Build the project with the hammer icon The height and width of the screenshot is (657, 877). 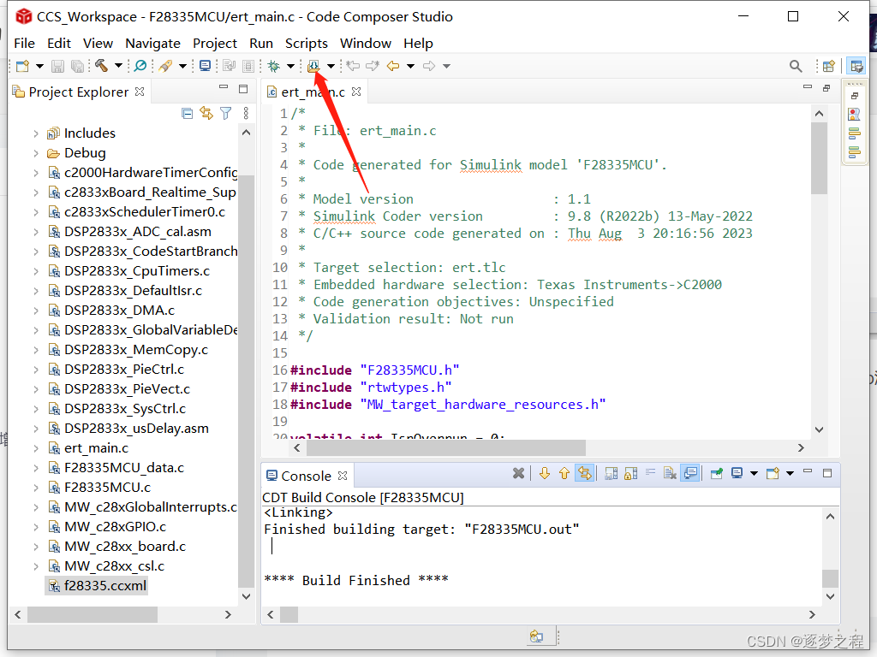click(x=99, y=65)
